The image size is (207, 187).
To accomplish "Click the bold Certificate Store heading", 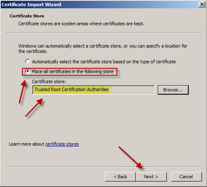I will 27,16.
